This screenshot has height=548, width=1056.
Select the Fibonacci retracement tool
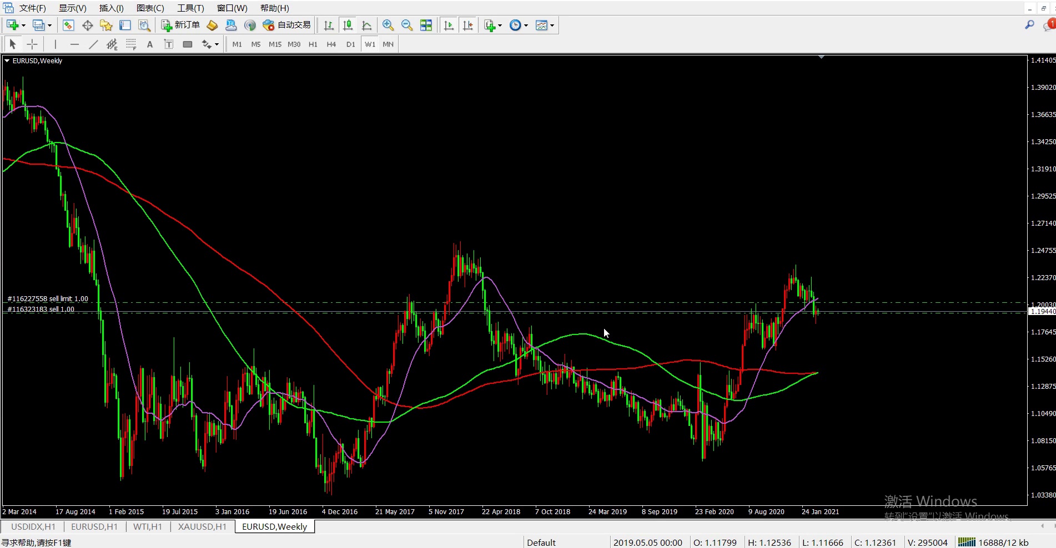(131, 44)
